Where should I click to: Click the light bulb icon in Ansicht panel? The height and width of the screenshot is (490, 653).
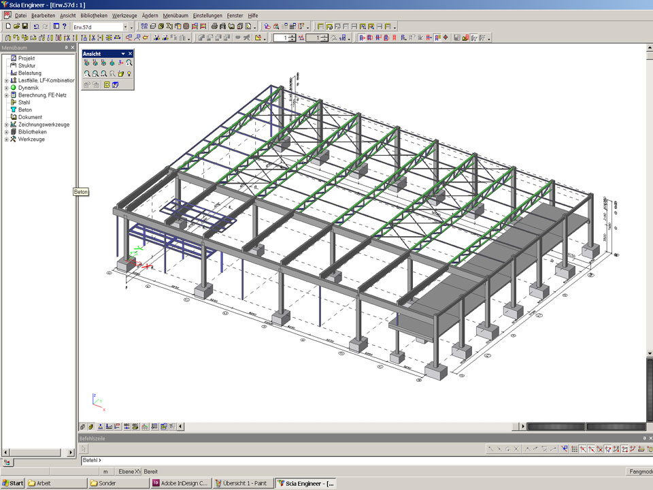click(128, 73)
